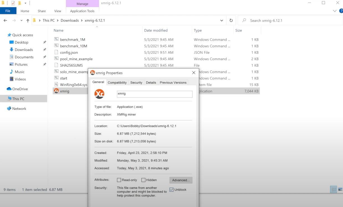The width and height of the screenshot is (343, 207).
Task: Open the Details tab in properties
Action: (151, 82)
